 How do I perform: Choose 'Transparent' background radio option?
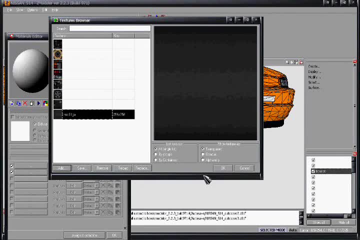202,149
